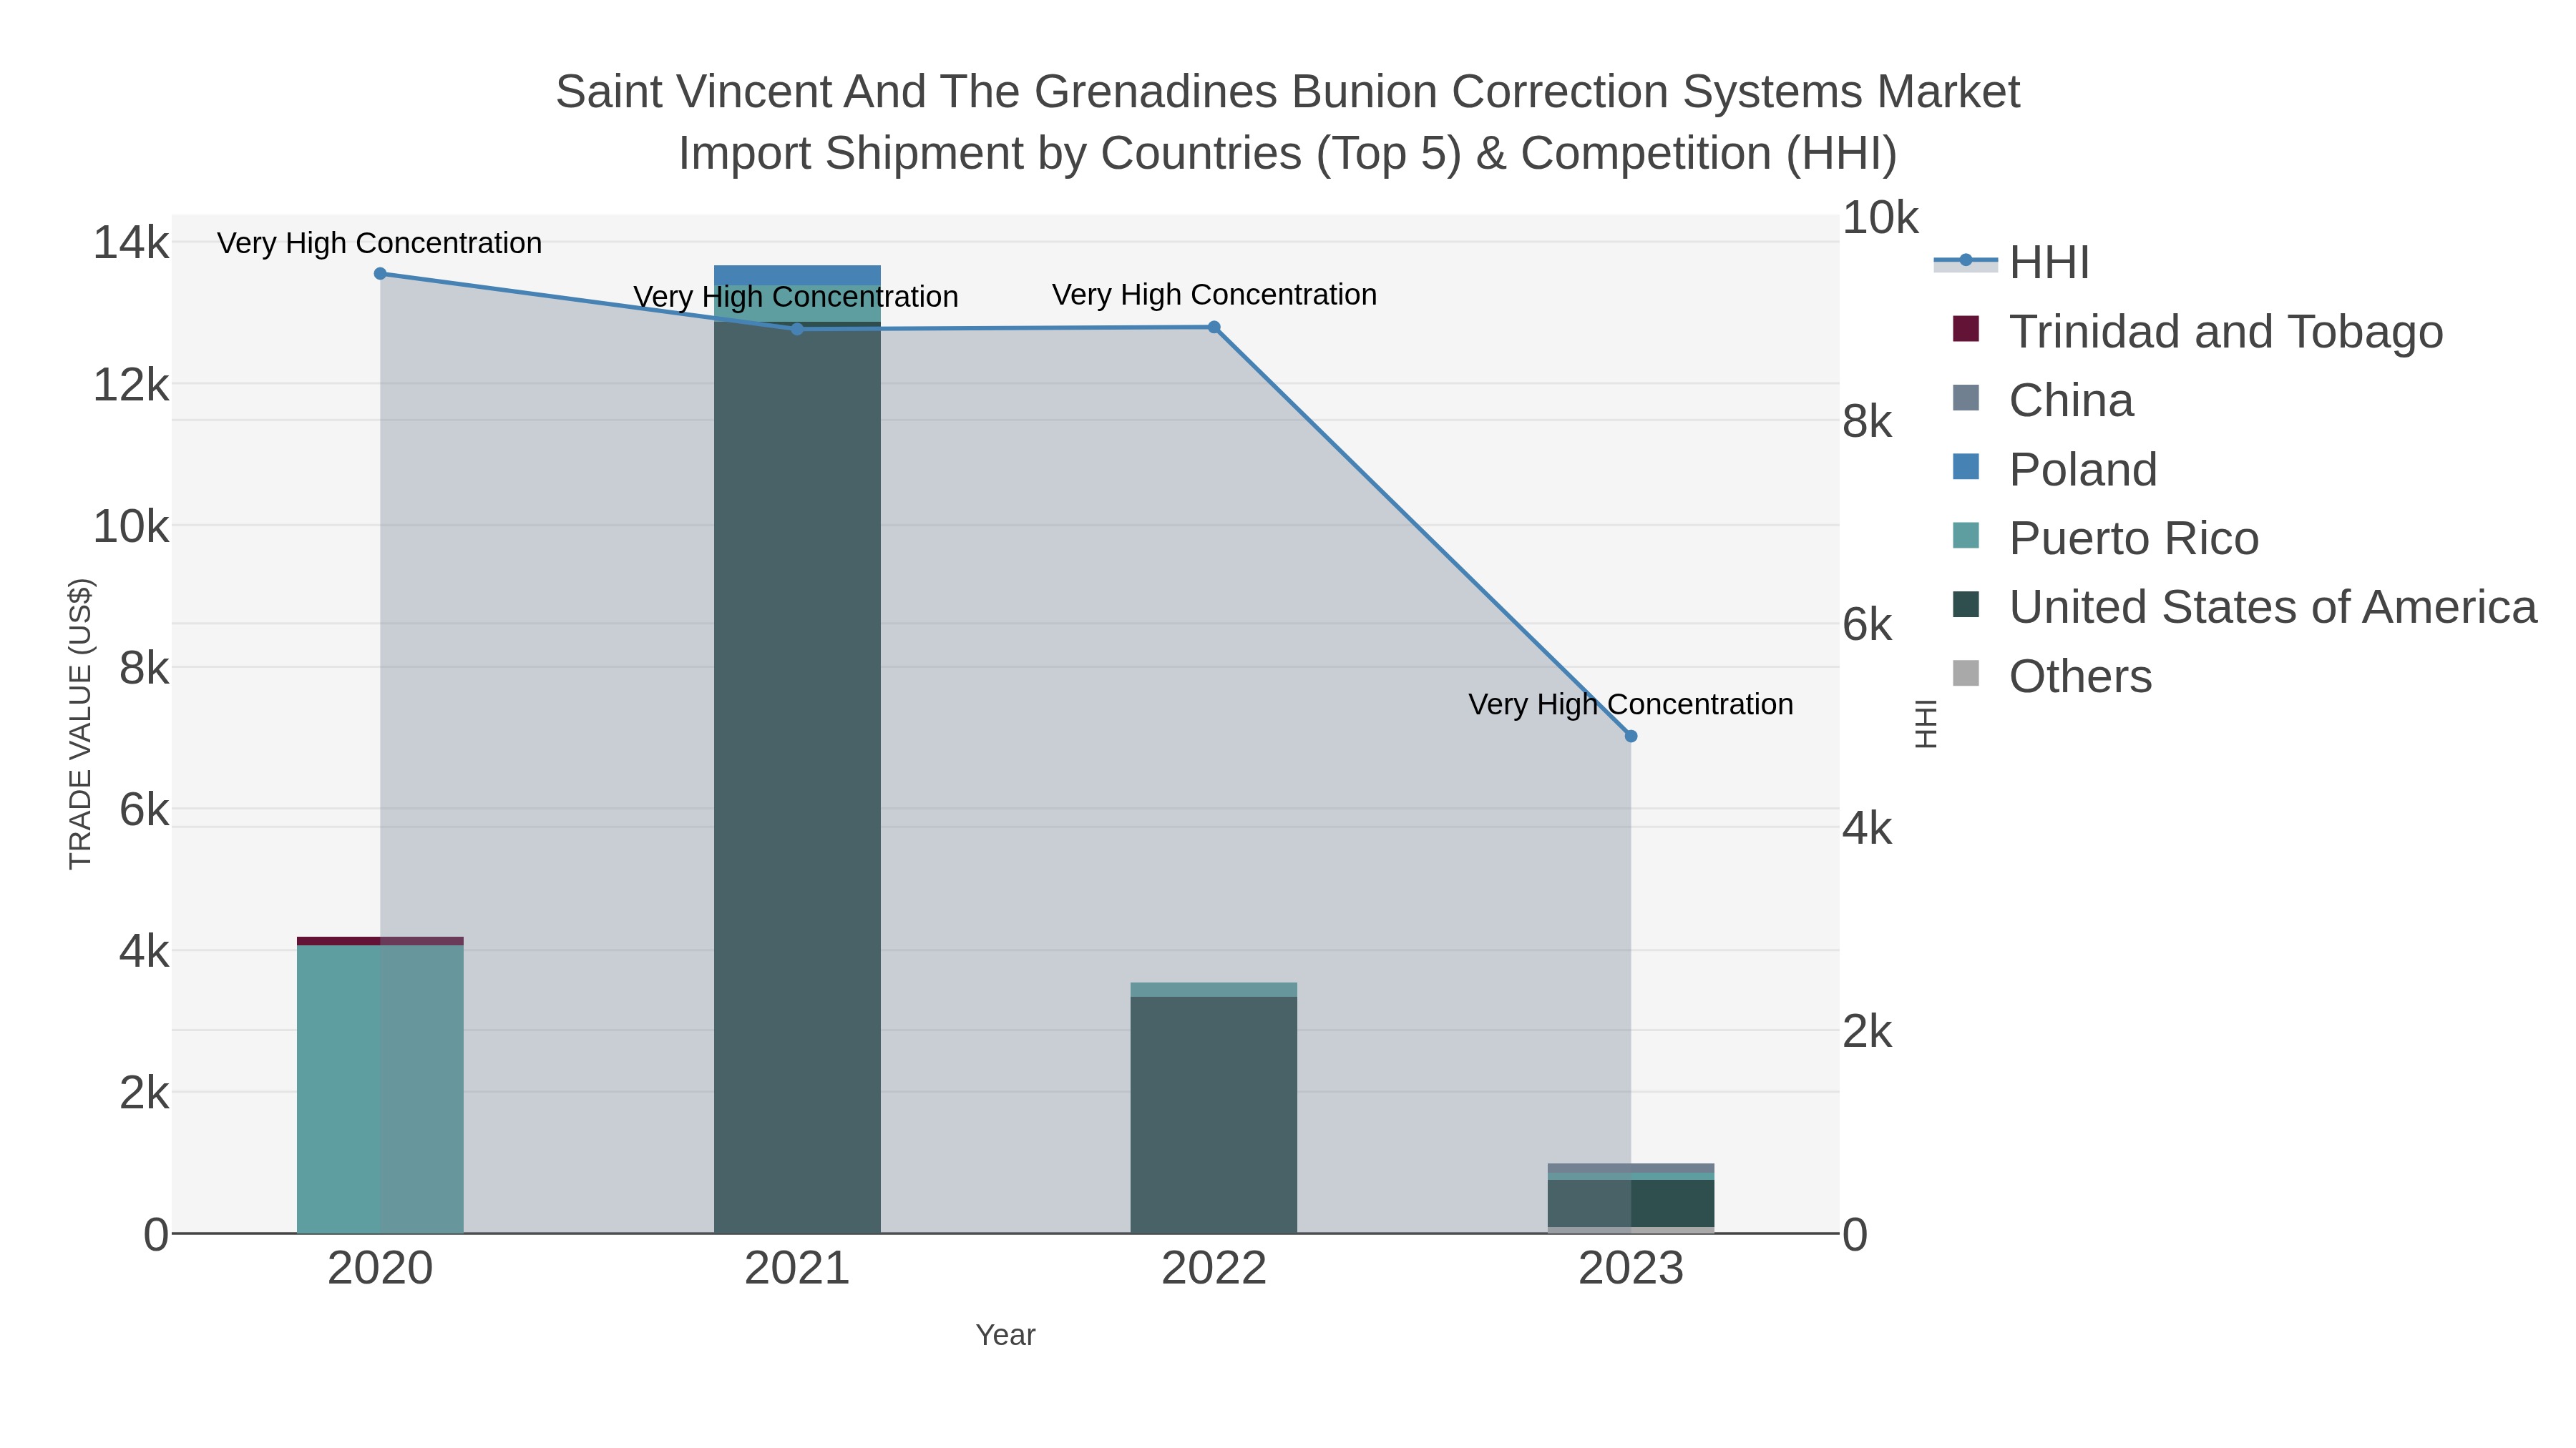This screenshot has height=1448, width=2576.
Task: Click the HHI line marker legend icon
Action: point(1965,261)
